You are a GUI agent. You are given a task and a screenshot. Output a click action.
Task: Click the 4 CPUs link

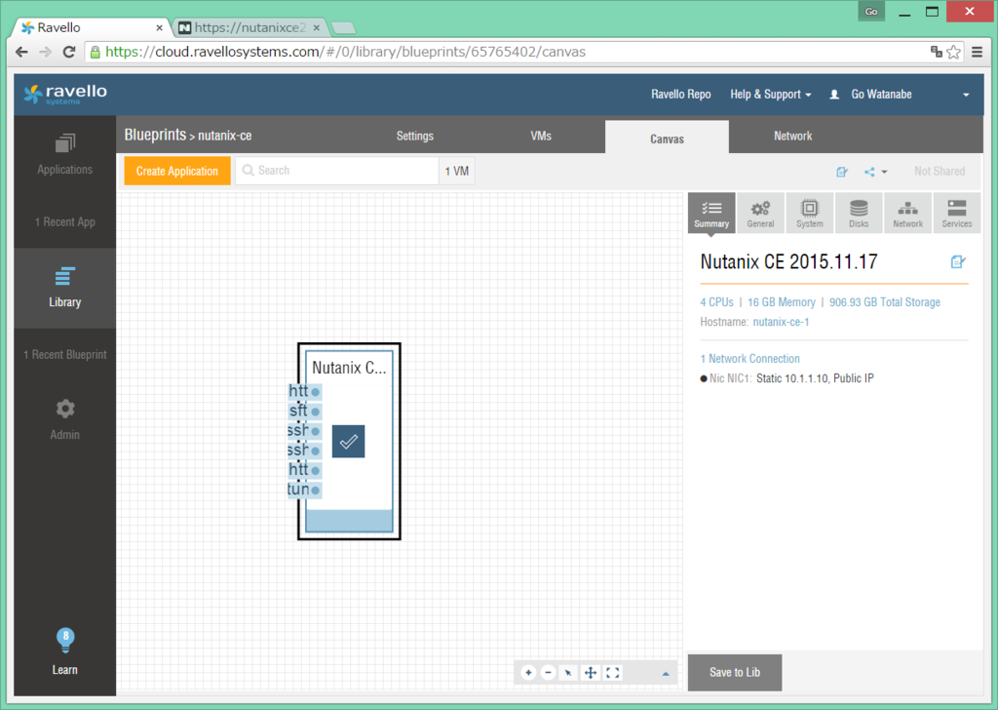[x=716, y=302]
